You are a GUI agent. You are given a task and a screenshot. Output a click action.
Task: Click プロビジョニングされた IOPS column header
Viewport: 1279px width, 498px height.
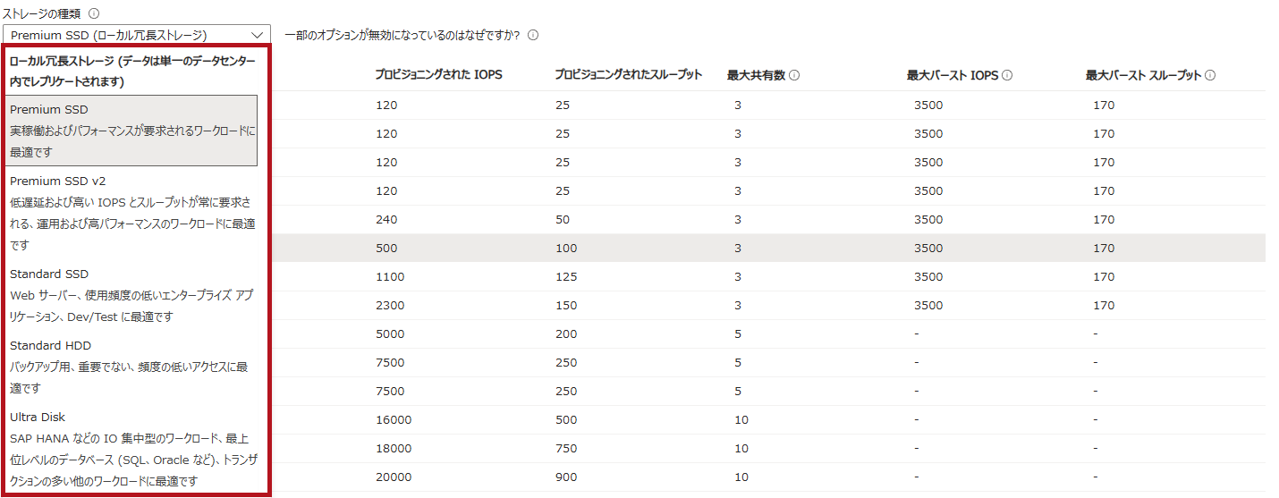[x=438, y=75]
